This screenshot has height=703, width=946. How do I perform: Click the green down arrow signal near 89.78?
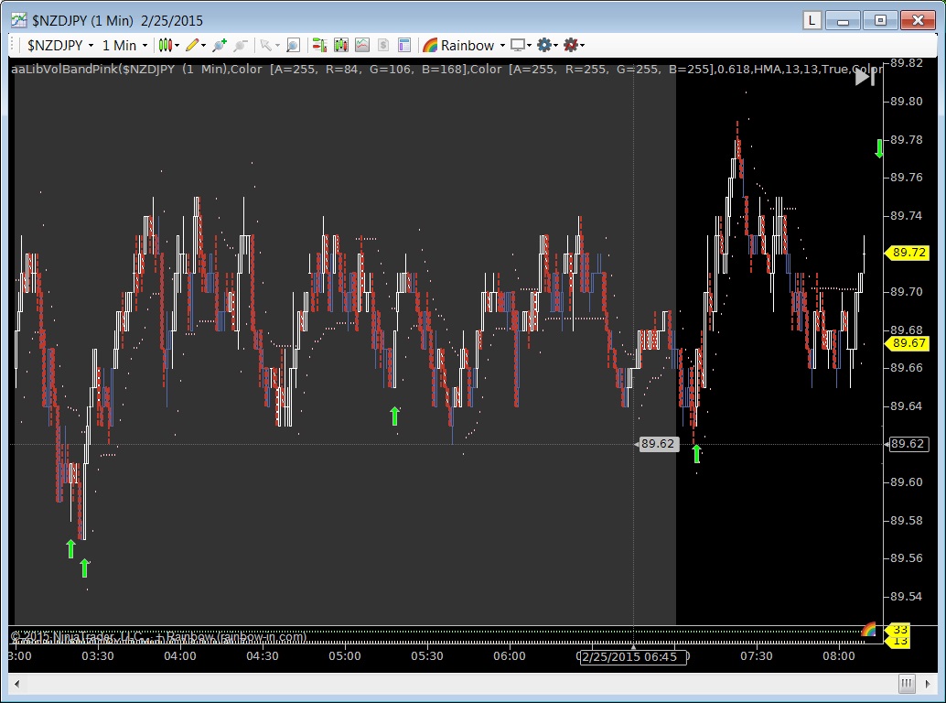point(879,148)
